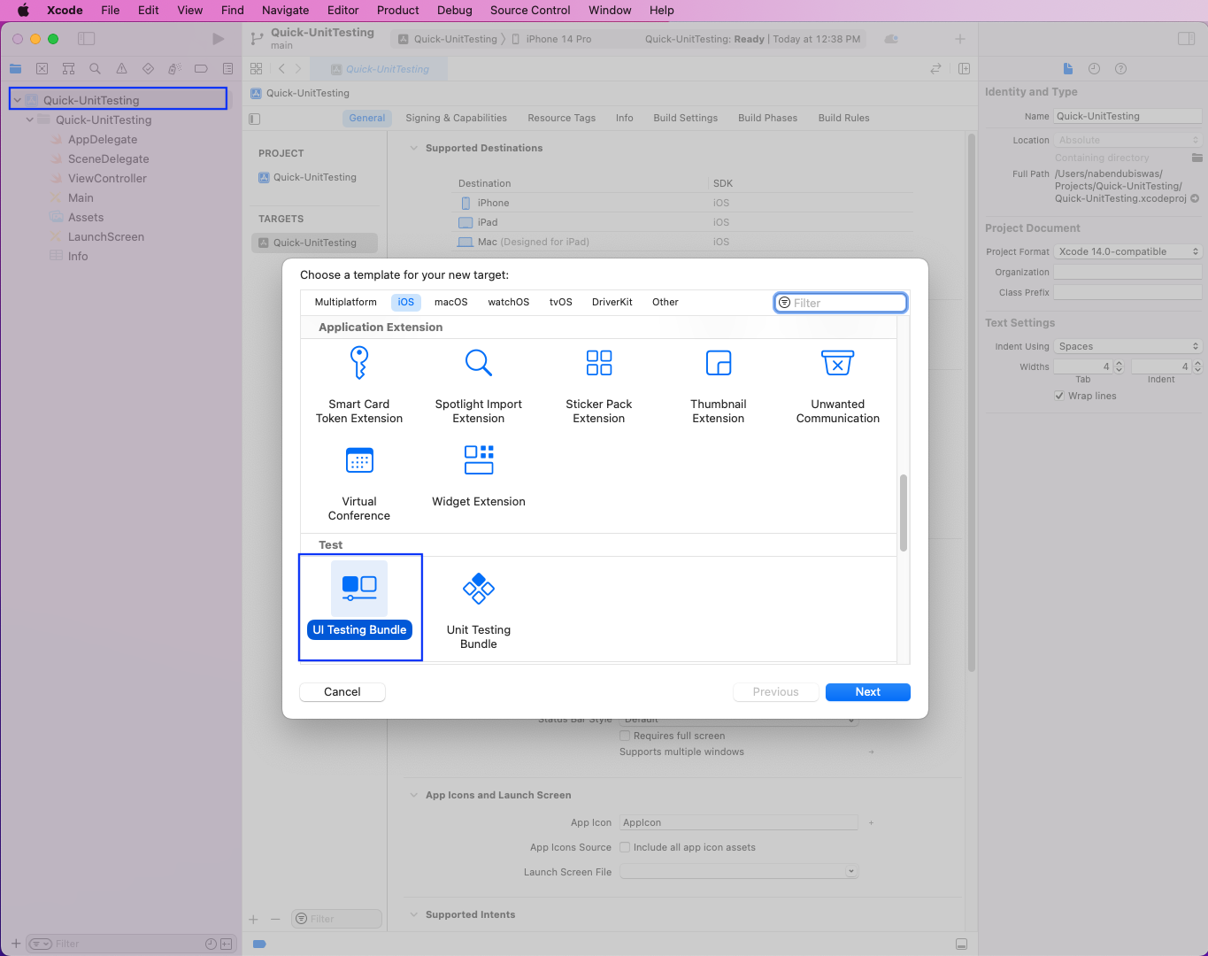Choose Widget Extension template
1208x956 pixels.
click(479, 476)
